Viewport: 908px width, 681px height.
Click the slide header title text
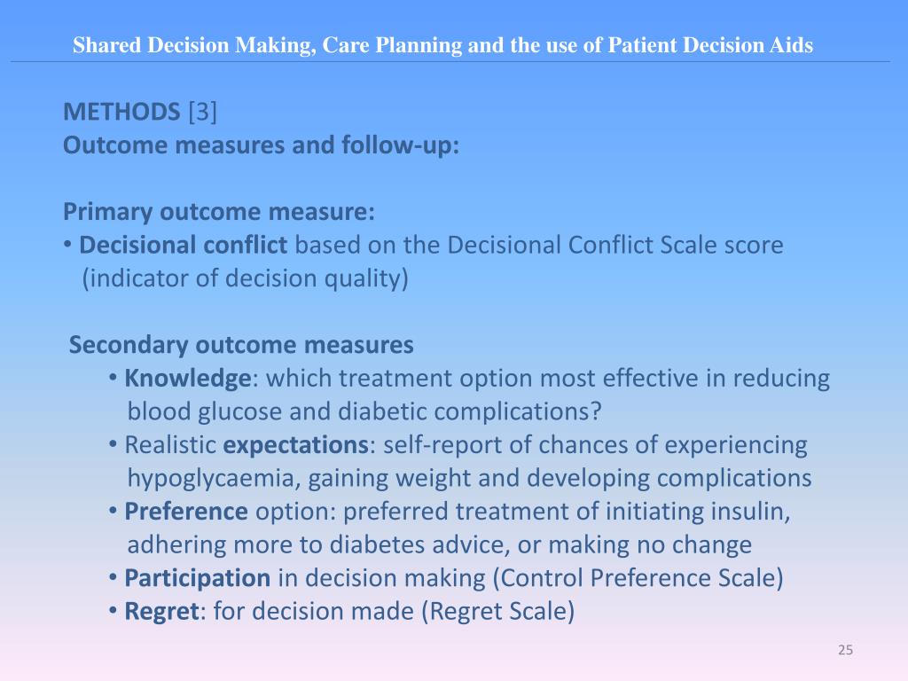point(442,45)
